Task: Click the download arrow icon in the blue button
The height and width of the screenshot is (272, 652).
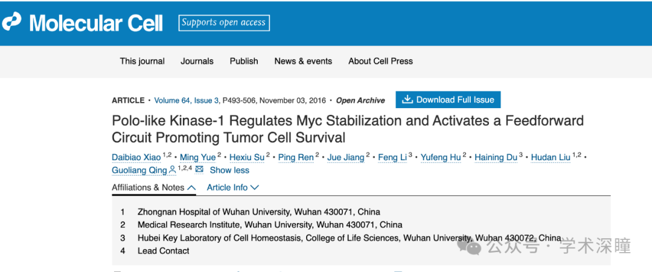Action: [x=407, y=100]
